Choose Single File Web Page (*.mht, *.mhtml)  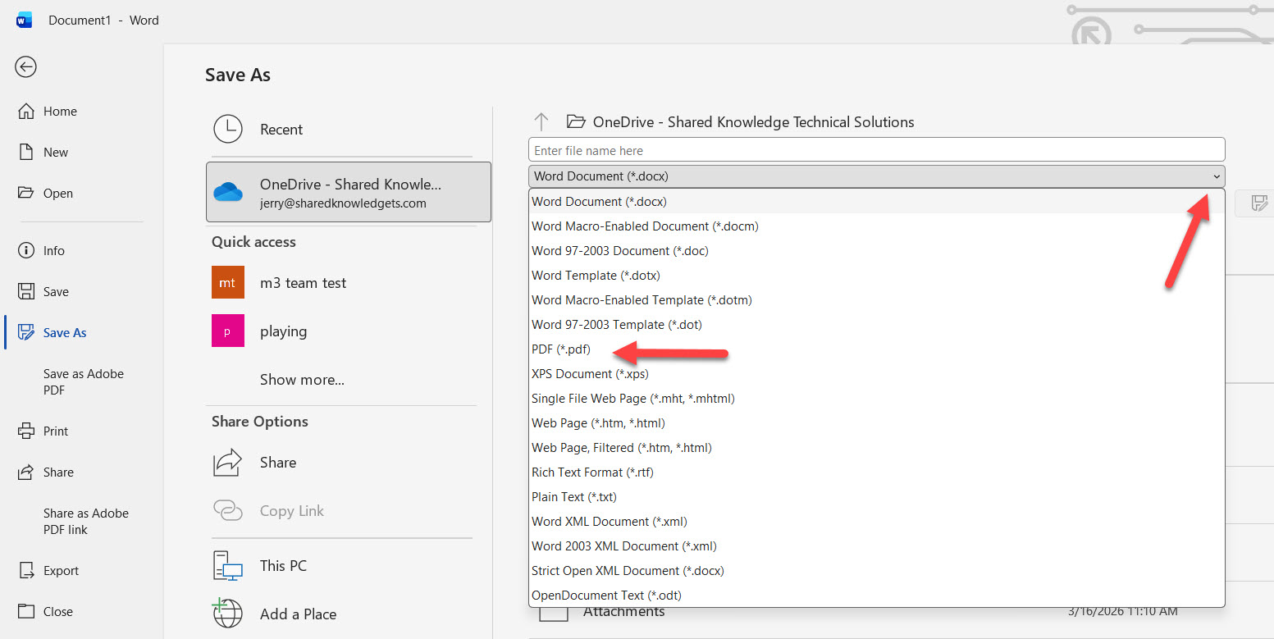pos(876,399)
